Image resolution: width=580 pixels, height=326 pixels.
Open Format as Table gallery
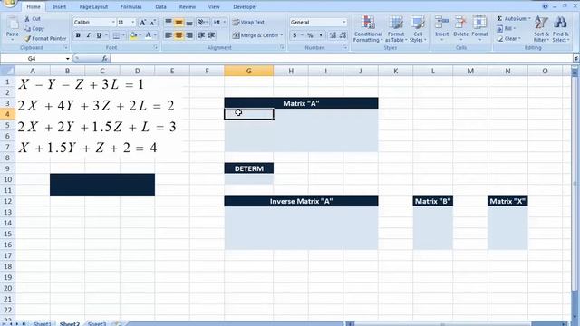coord(396,29)
